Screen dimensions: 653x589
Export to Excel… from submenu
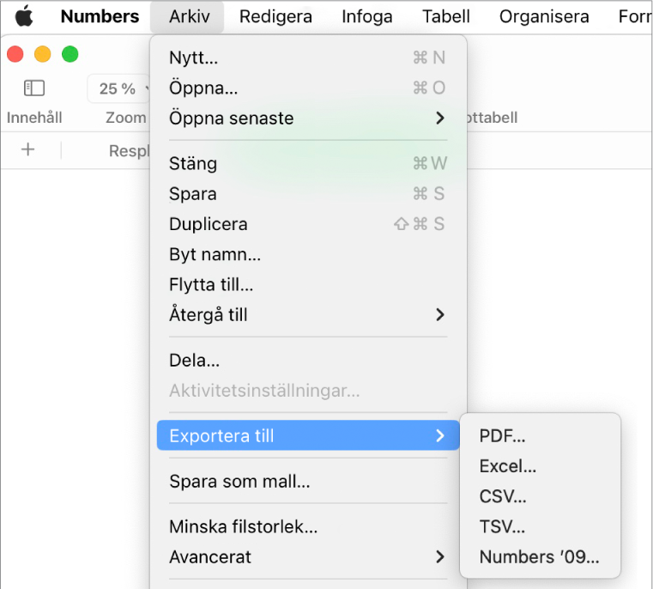point(540,466)
